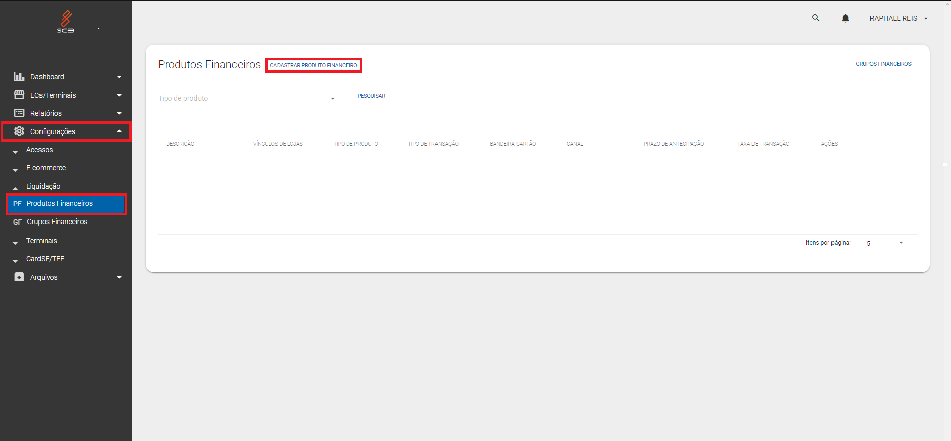Click Cadastrar Produto Financeiro button
951x441 pixels.
click(x=313, y=65)
